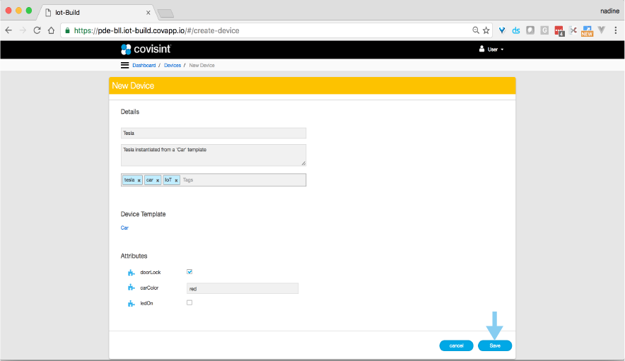Open the hamburger navigation menu
This screenshot has width=625, height=361.
coord(125,65)
